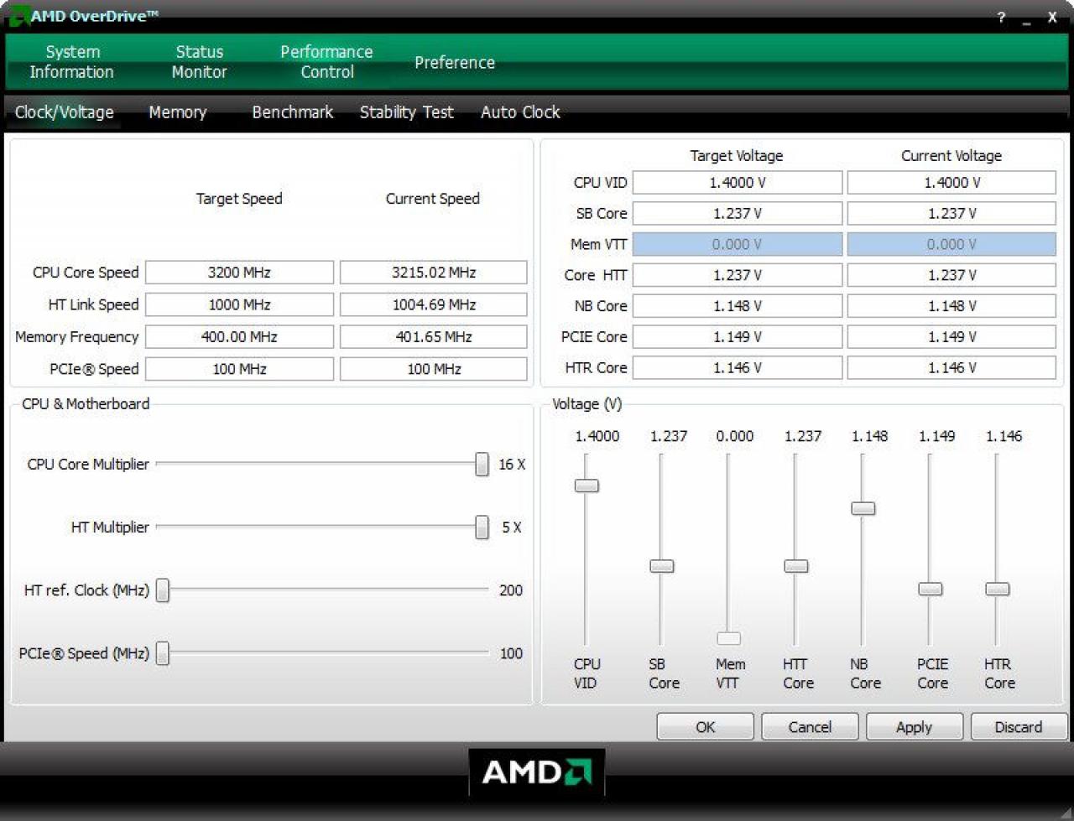Click the AMD logo at the bottom
This screenshot has height=821, width=1074.
pos(537,772)
